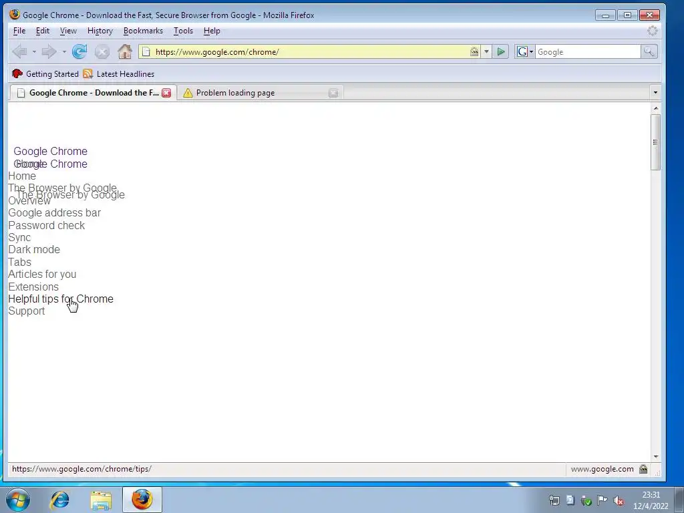Click the scrollbar down arrow
Screen dimensions: 684x513
(x=656, y=457)
